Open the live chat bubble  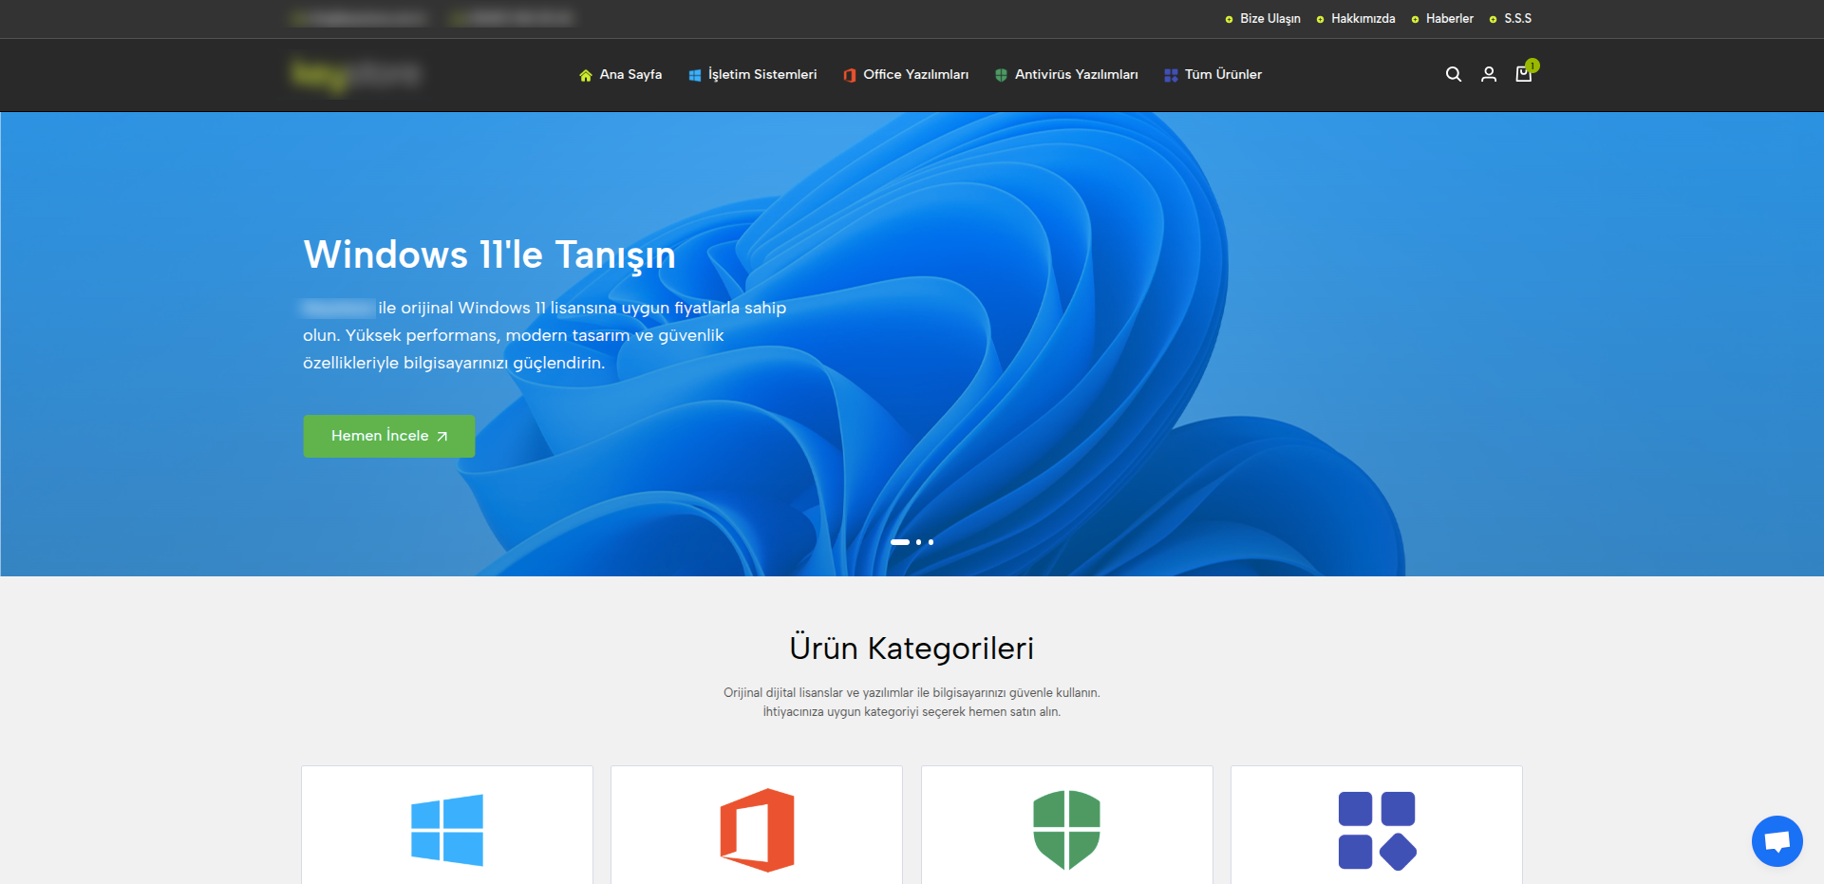[1777, 841]
